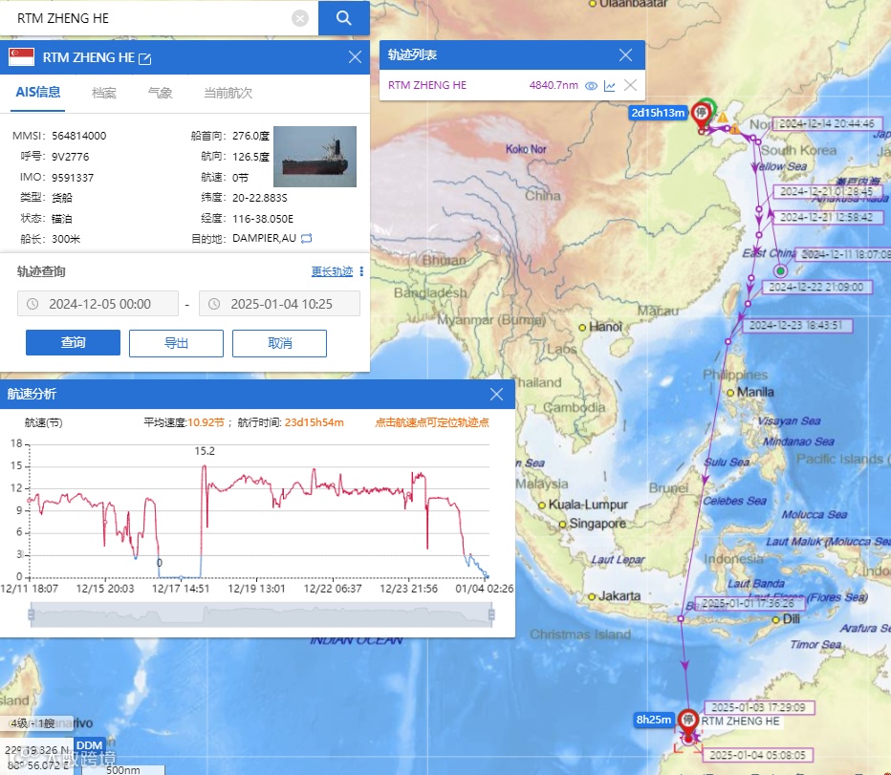Click the destination refresh icon beside DAMPIER,AU
Viewport: 891px width, 775px height.
click(x=307, y=238)
